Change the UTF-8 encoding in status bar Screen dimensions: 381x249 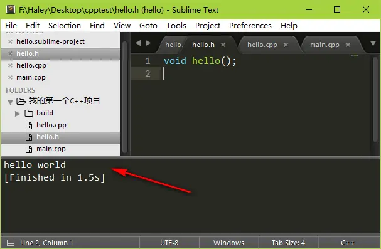click(169, 243)
